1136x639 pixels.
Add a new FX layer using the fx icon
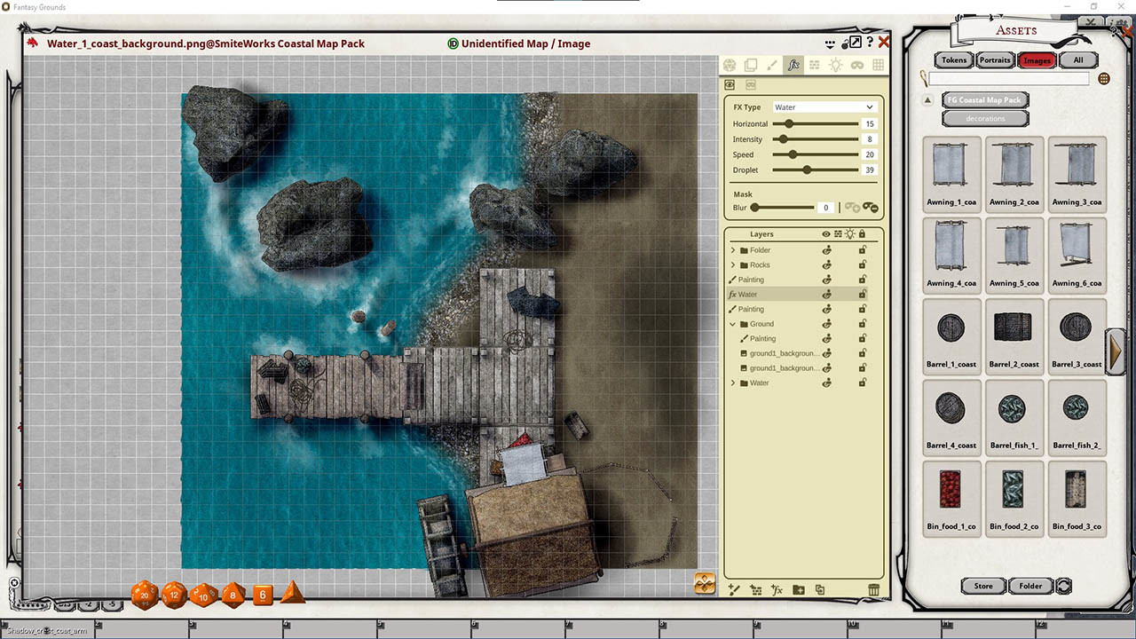click(x=777, y=589)
